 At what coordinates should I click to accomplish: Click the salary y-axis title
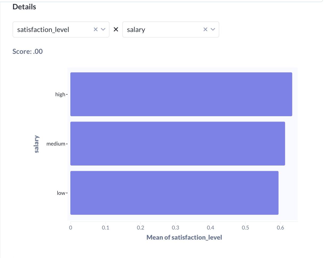37,143
